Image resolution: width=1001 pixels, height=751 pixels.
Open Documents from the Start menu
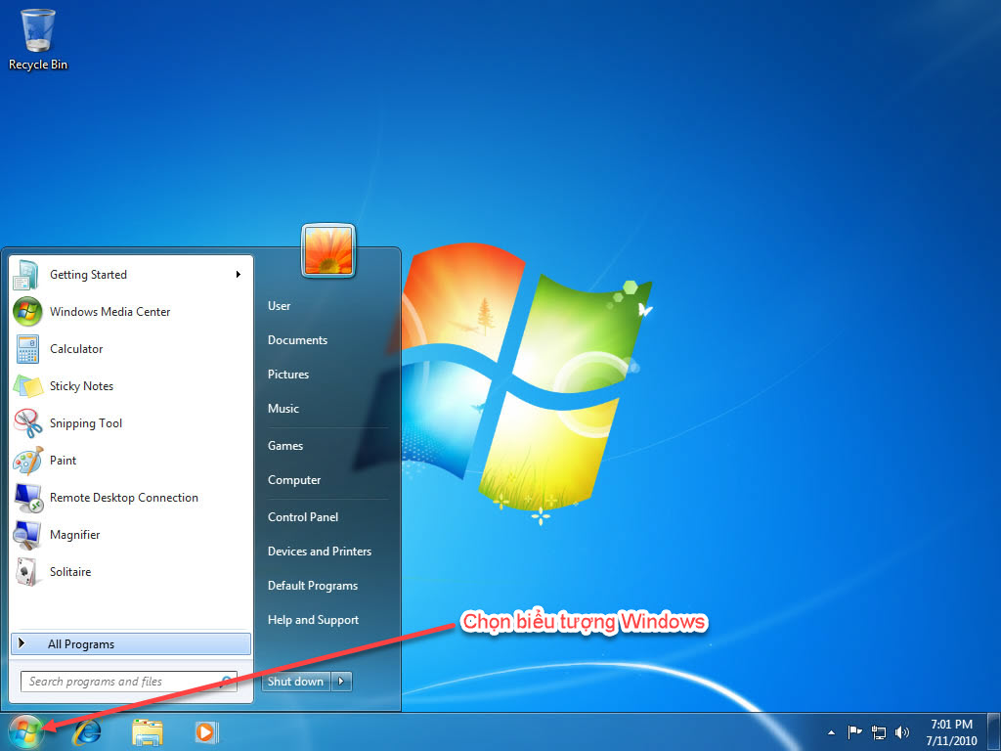[x=297, y=340]
